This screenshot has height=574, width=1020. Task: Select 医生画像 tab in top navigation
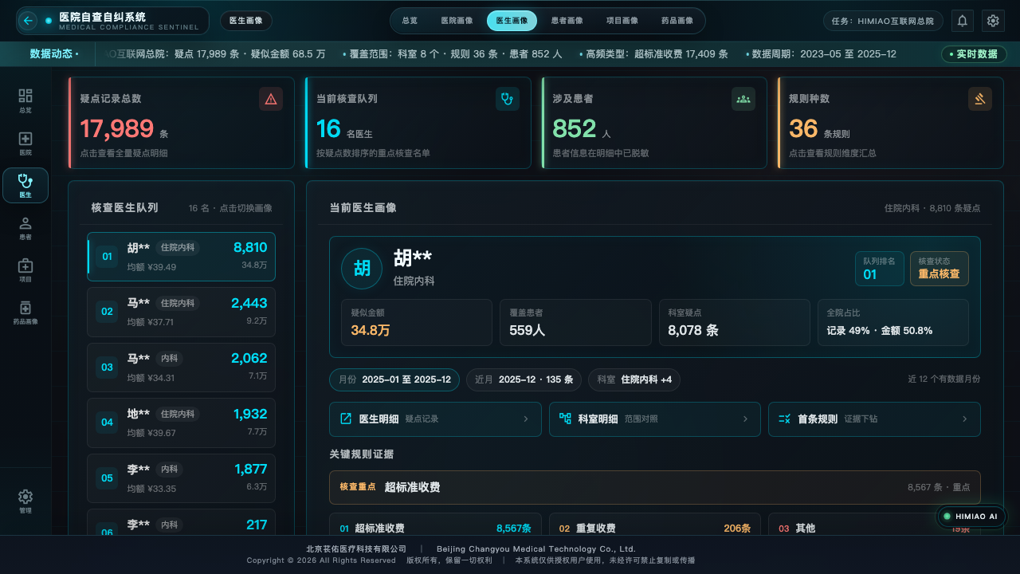[x=512, y=21]
